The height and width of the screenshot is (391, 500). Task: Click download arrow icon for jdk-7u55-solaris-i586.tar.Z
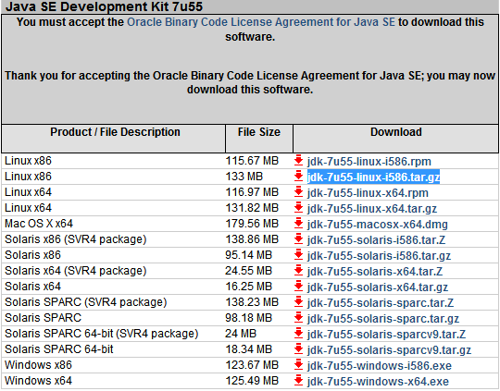[298, 238]
